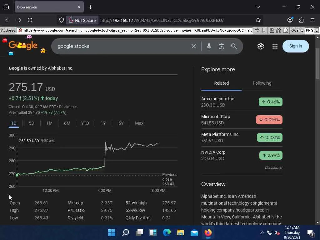320x240 pixels.
Task: Open the Amazon.com Inc stock
Action: pos(242,102)
